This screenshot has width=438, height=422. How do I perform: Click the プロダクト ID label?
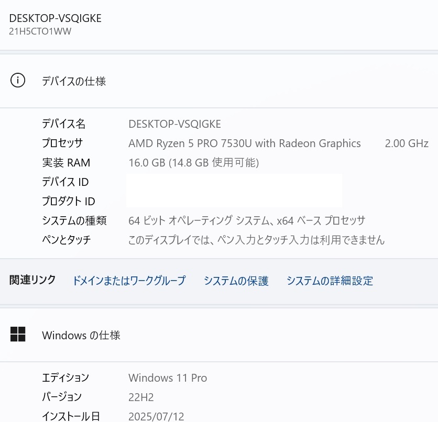[69, 201]
